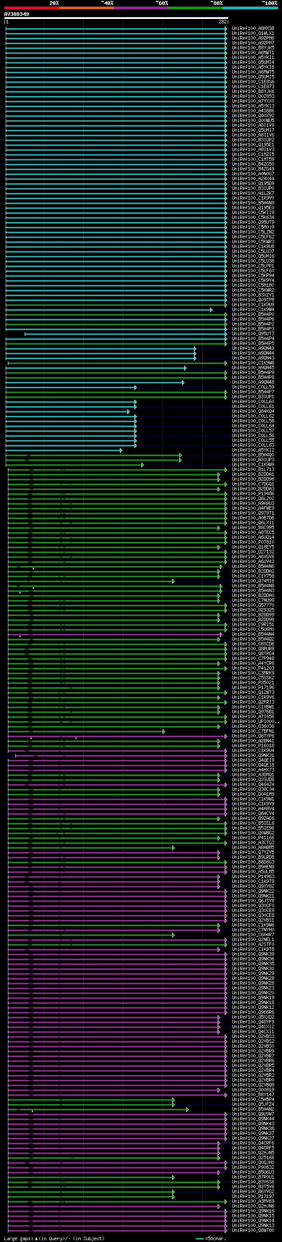This screenshot has width=282, height=1242.
Task: Click the Large gaps legend text
Action: (54, 1238)
